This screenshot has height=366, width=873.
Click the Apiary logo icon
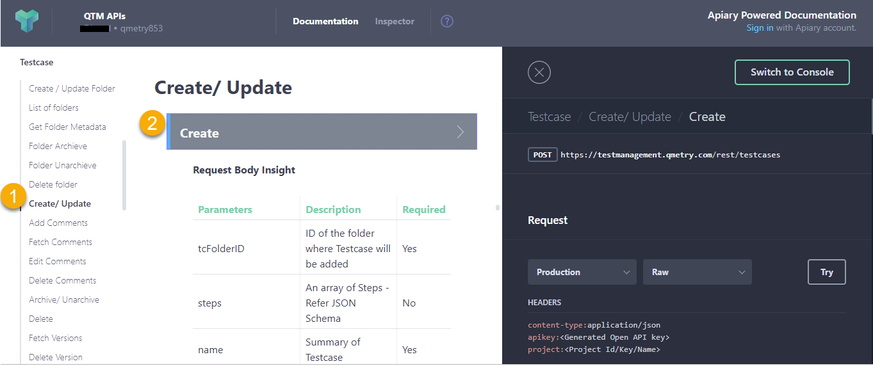[x=27, y=21]
